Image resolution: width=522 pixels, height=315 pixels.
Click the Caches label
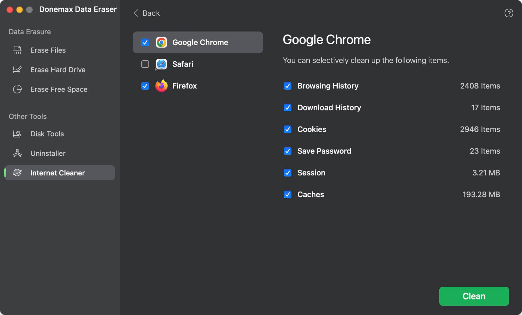(311, 194)
